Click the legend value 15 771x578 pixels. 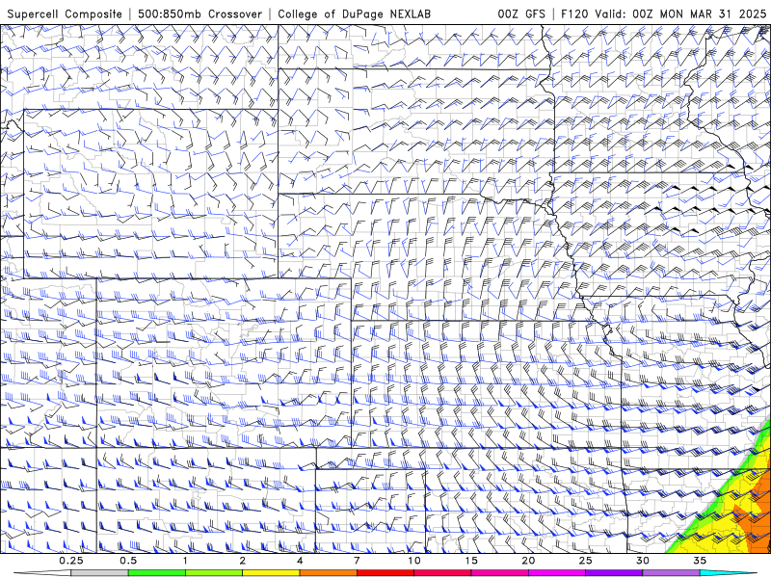click(x=471, y=561)
